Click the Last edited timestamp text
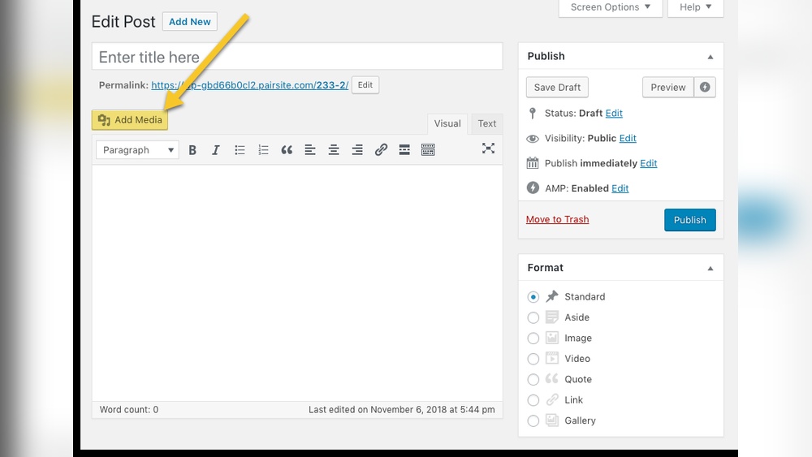This screenshot has width=812, height=457. click(401, 409)
